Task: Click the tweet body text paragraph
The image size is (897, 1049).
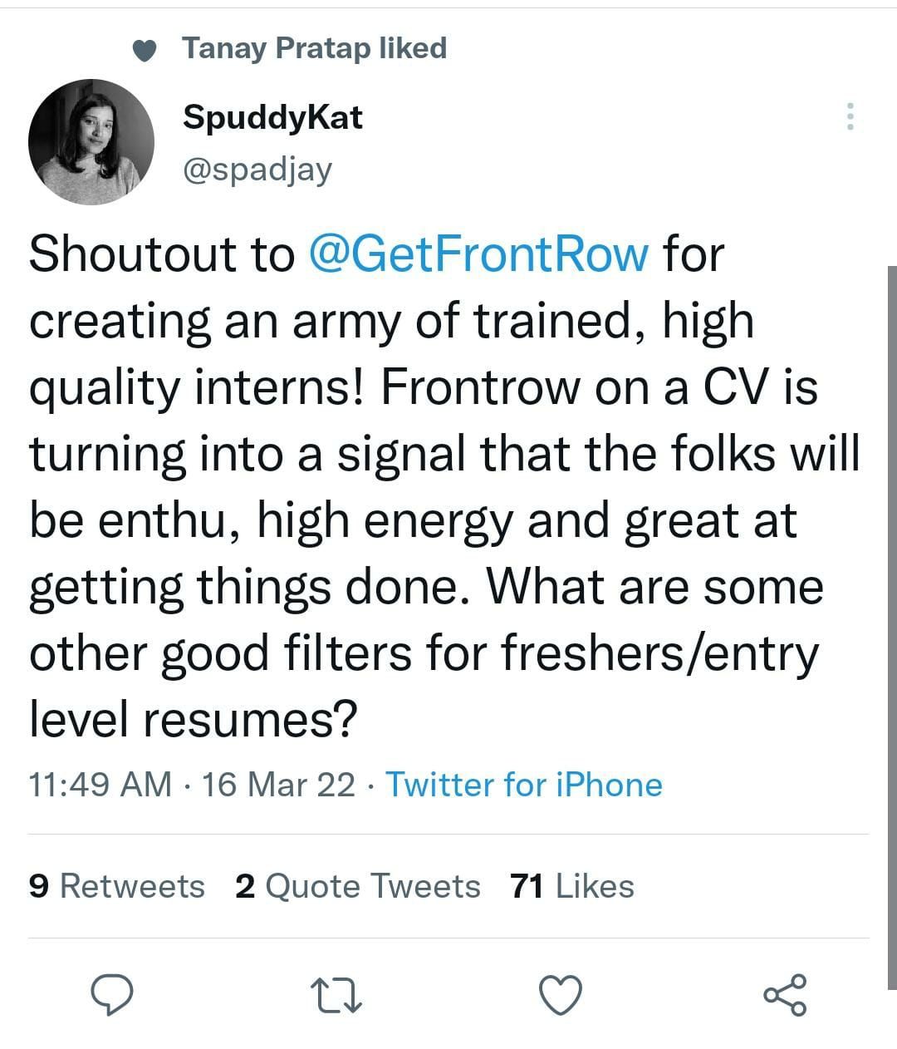Action: tap(444, 486)
